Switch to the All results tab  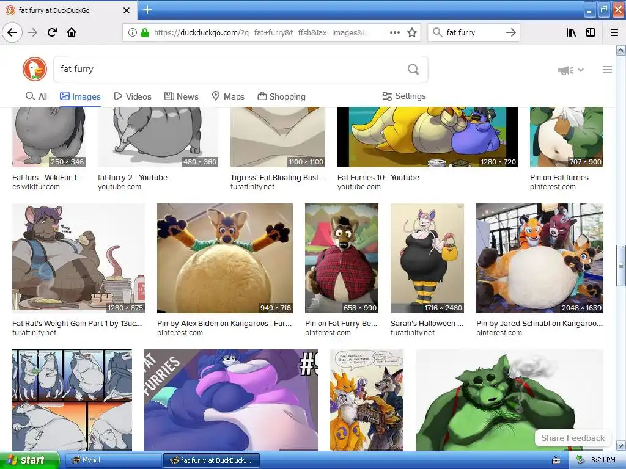coord(36,96)
